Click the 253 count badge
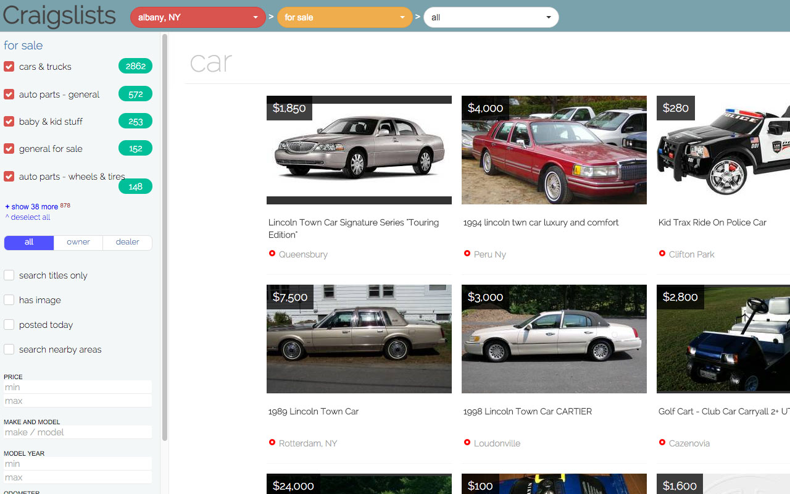790x494 pixels. (135, 121)
